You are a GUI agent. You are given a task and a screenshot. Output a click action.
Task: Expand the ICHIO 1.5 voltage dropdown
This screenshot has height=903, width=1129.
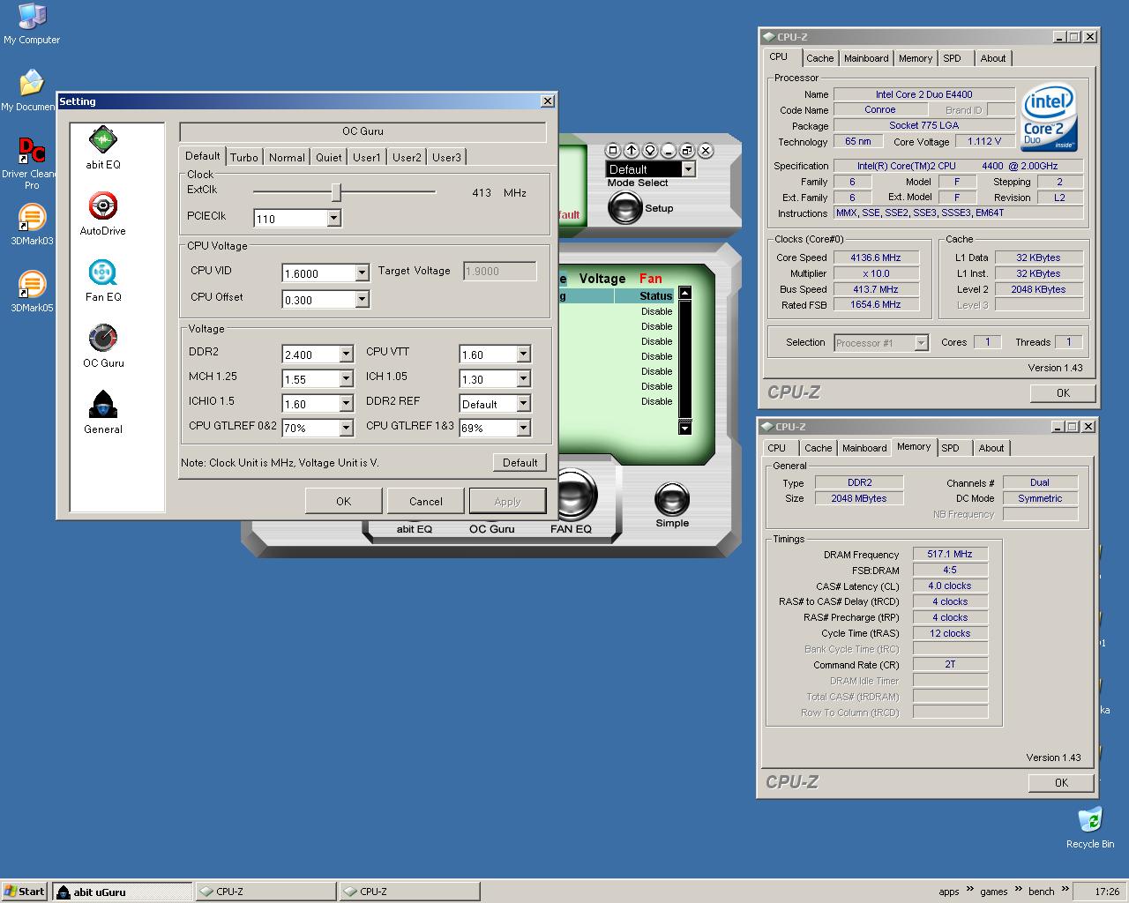click(x=346, y=404)
